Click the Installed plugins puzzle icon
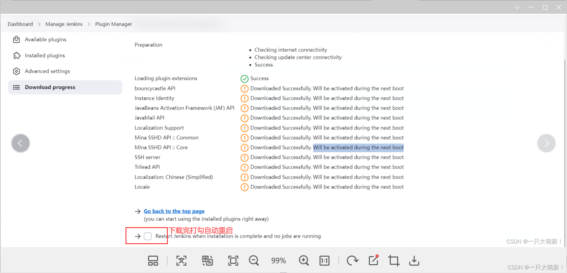Screen dimensions: 567x273 click(17, 55)
